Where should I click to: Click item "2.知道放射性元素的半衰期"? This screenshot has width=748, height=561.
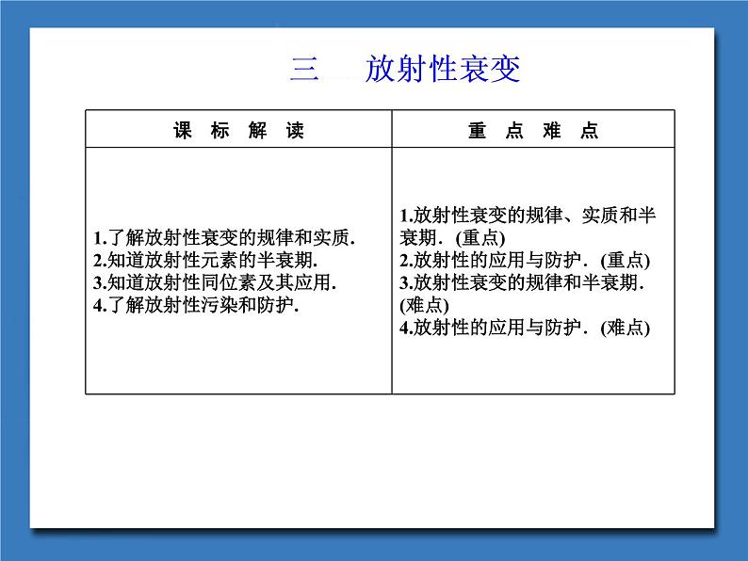[205, 260]
